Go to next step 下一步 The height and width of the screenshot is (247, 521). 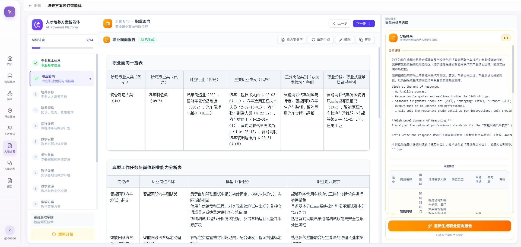pyautogui.click(x=364, y=24)
